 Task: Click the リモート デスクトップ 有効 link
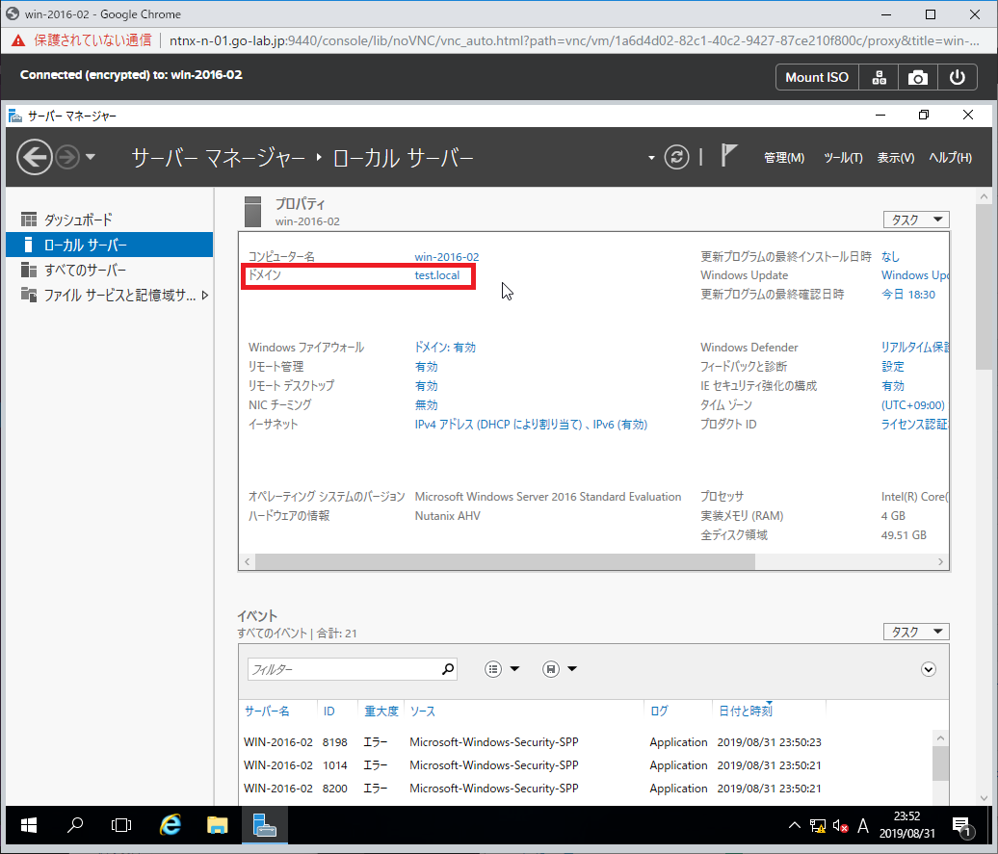427,386
